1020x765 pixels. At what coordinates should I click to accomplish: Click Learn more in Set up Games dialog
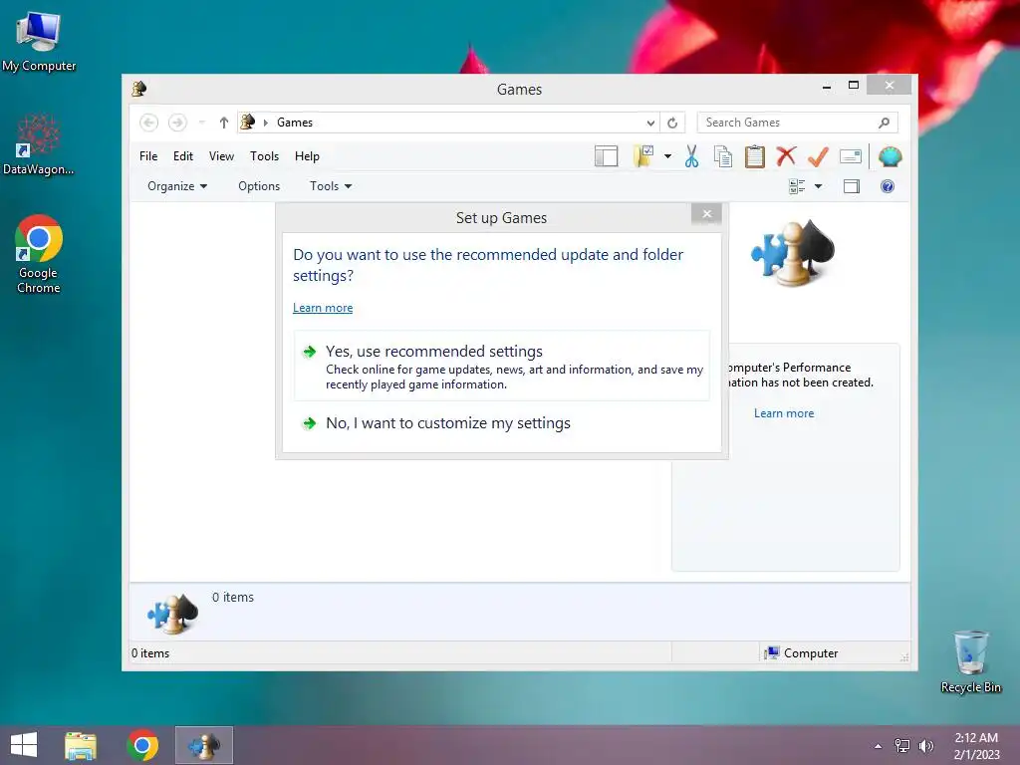[323, 308]
